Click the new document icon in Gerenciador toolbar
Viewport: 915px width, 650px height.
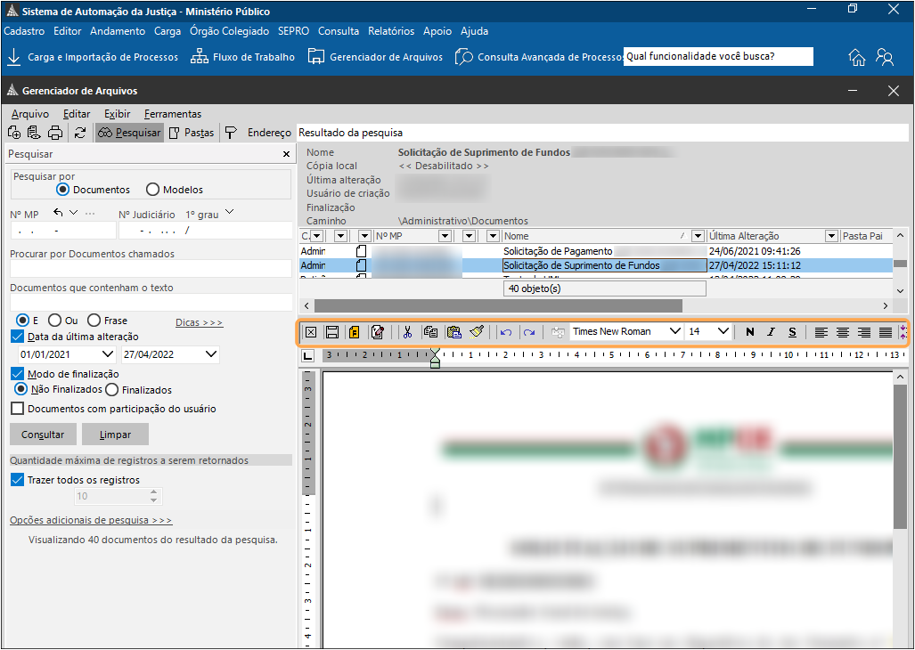(x=14, y=133)
